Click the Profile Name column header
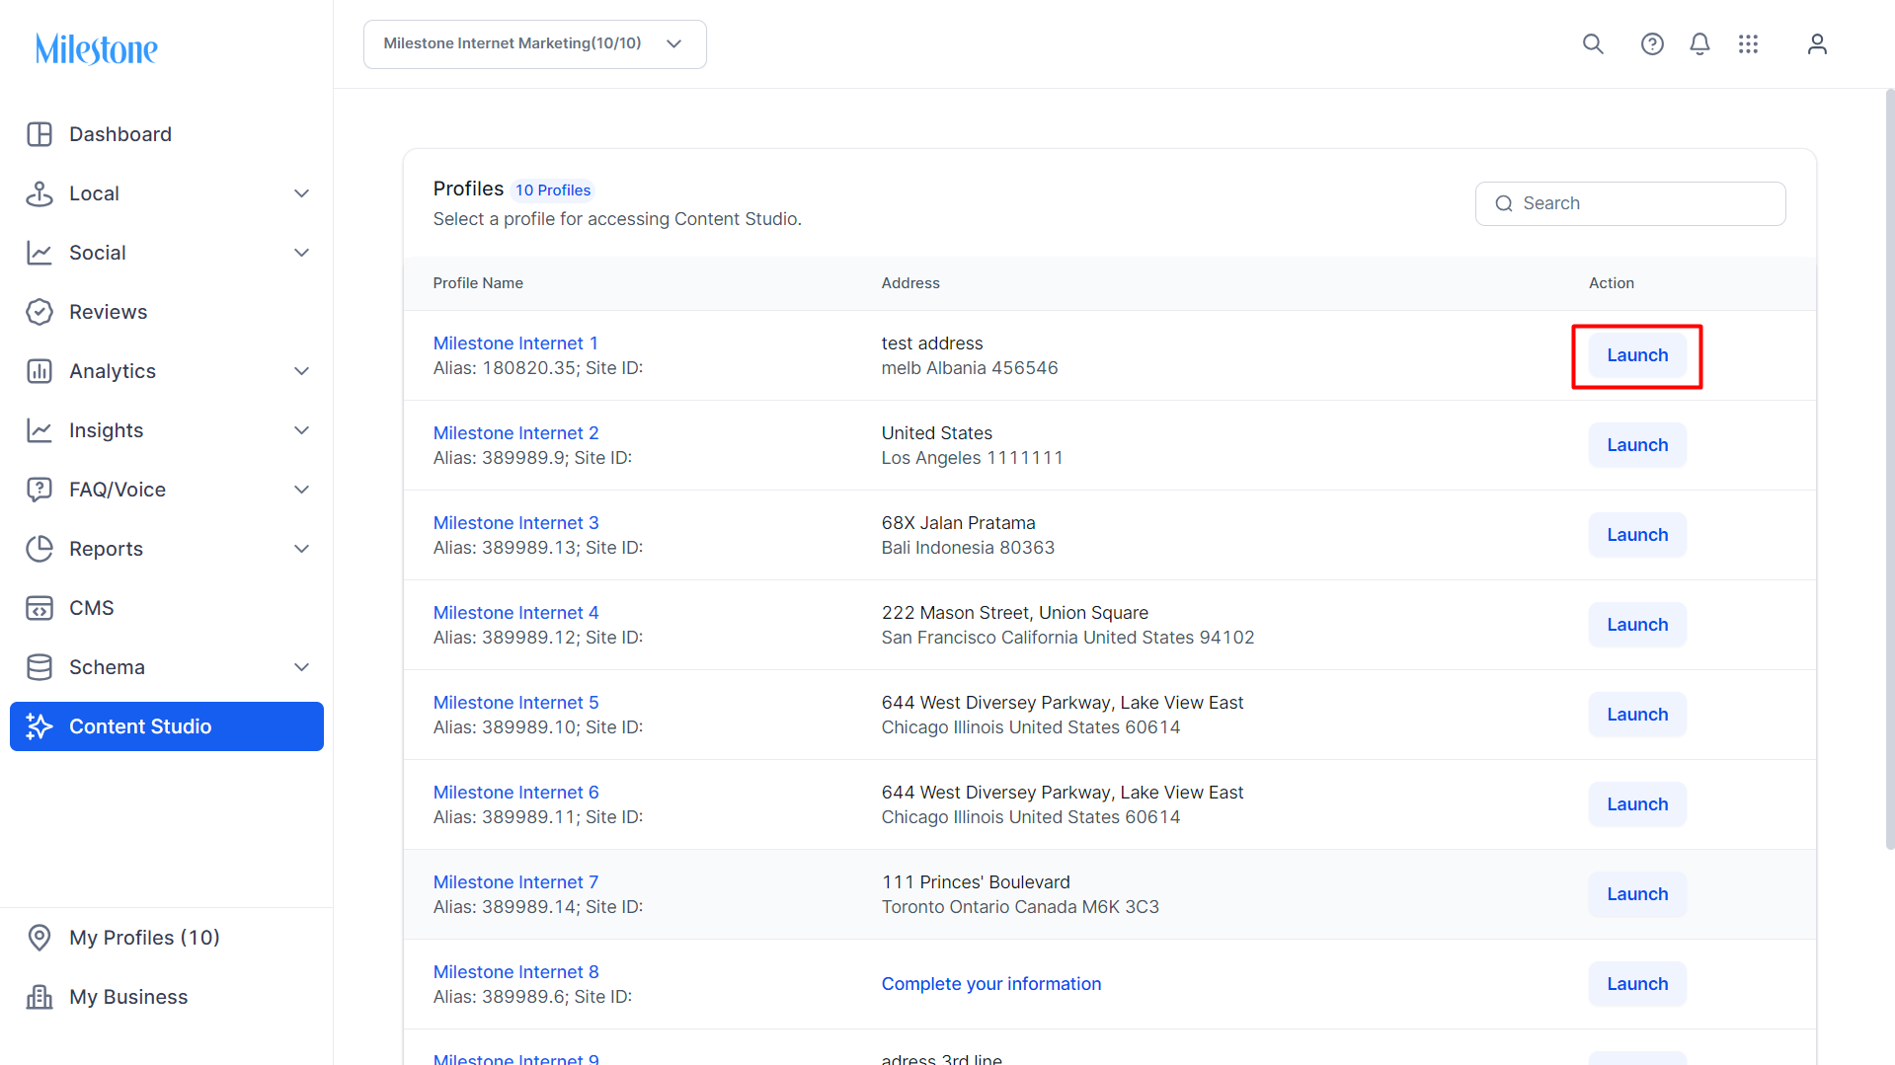This screenshot has height=1065, width=1895. click(x=478, y=283)
